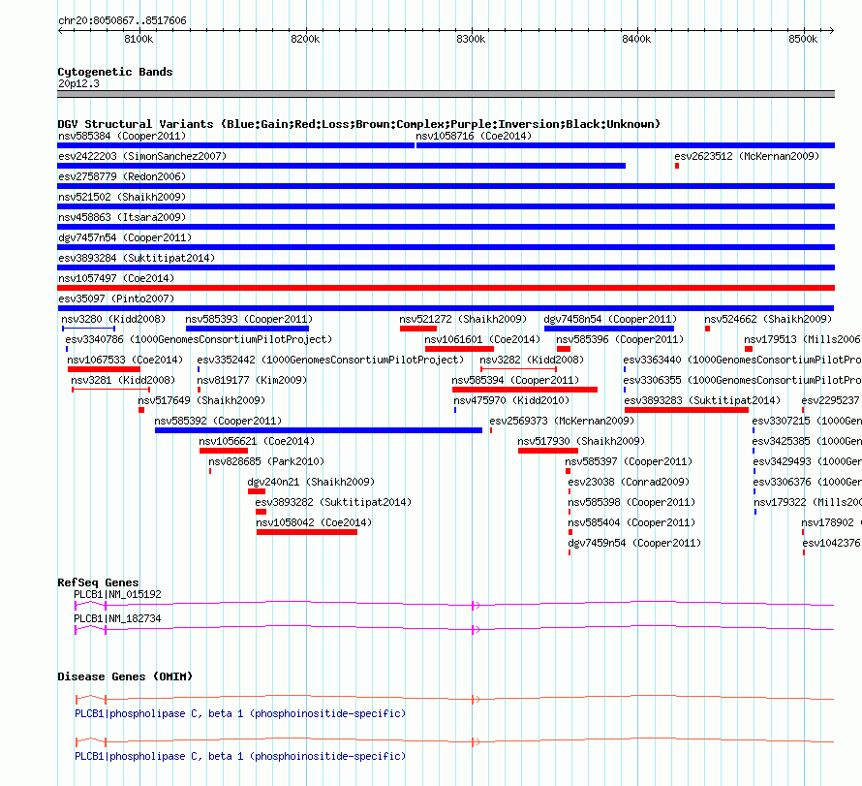Click esv3306355 variant label
862x786 pixels.
coord(742,380)
